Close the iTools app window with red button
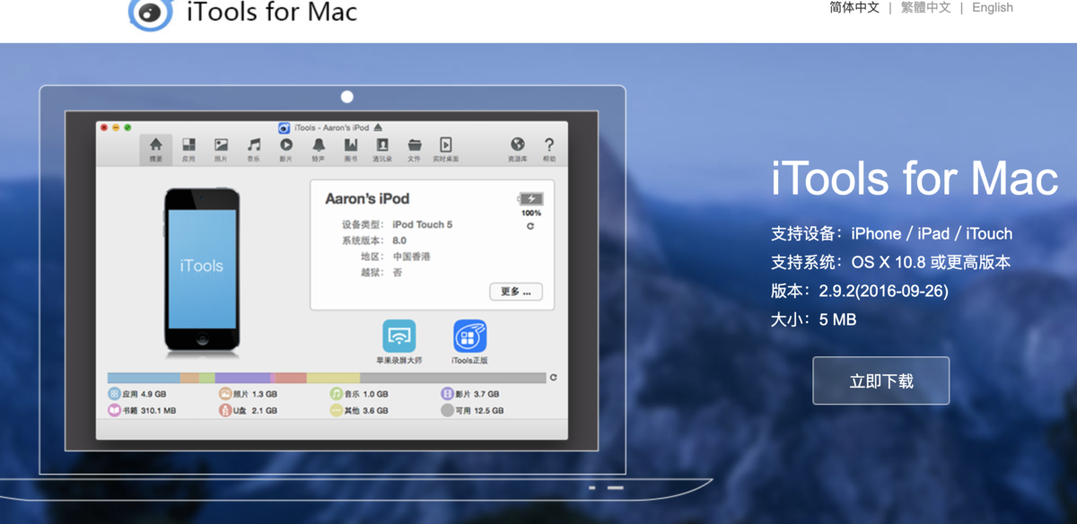This screenshot has width=1077, height=524. click(104, 127)
